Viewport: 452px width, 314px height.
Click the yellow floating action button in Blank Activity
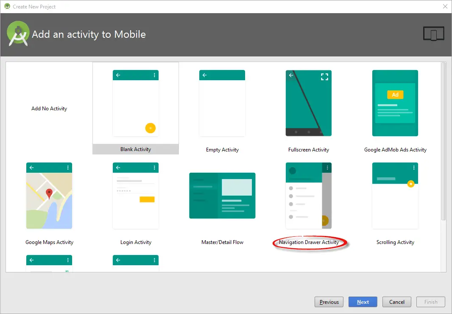point(151,127)
